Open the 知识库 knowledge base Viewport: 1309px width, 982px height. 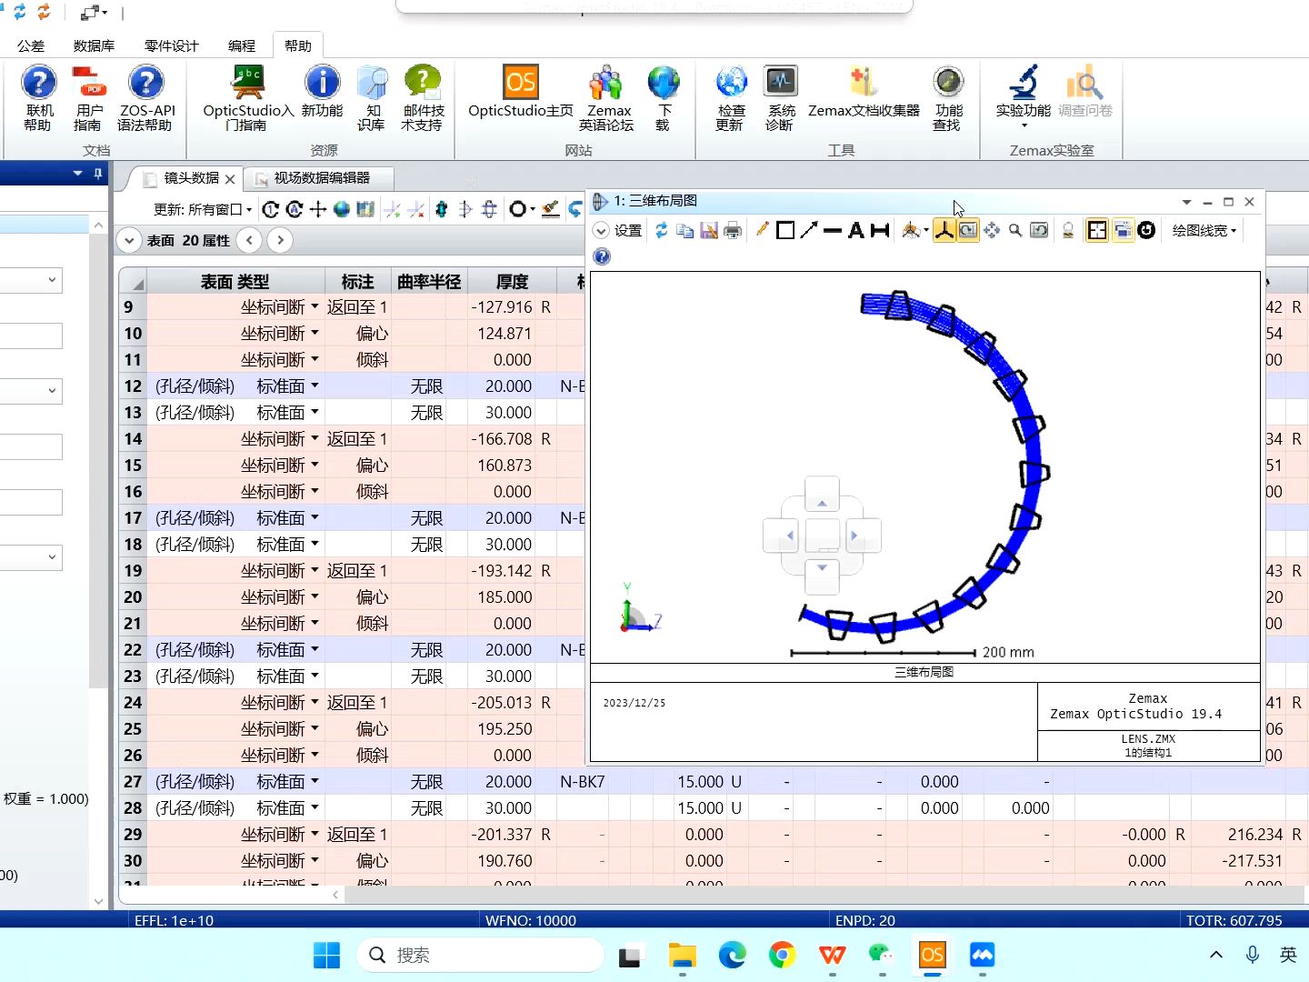pyautogui.click(x=372, y=98)
